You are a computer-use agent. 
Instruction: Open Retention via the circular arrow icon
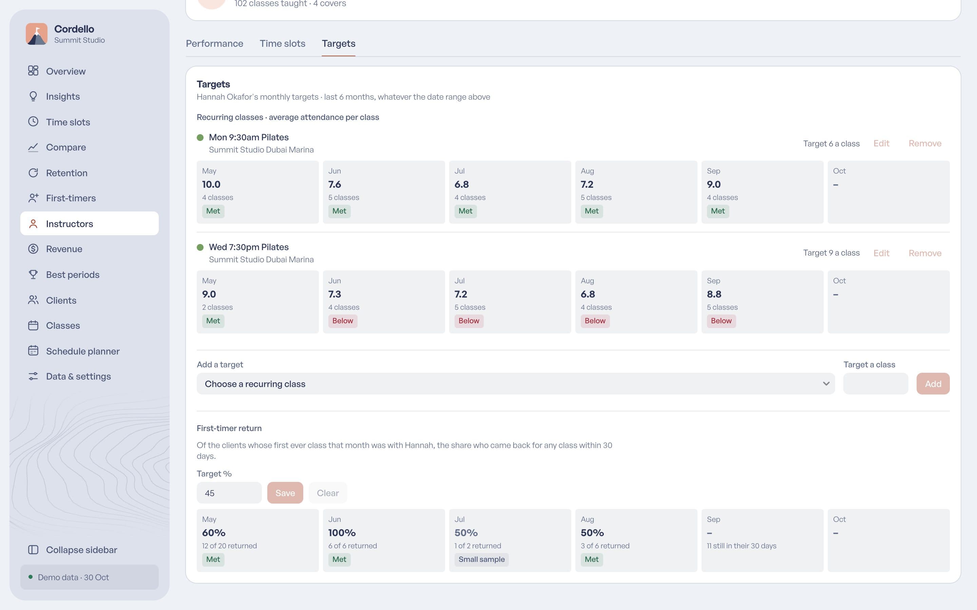(33, 173)
